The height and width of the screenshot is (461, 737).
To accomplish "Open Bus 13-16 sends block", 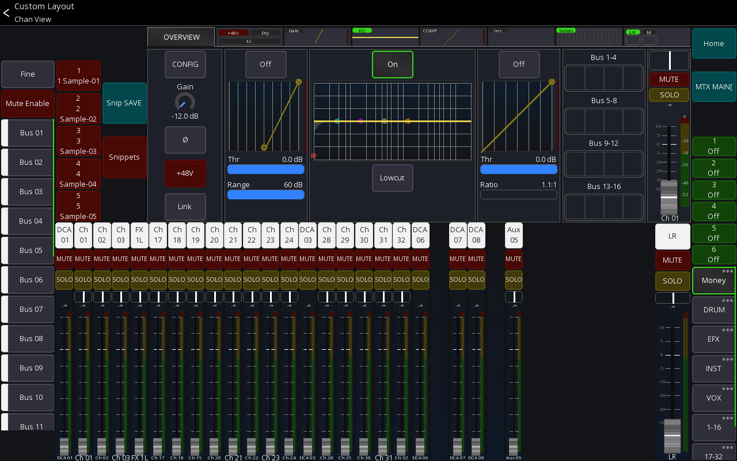I will click(x=603, y=207).
